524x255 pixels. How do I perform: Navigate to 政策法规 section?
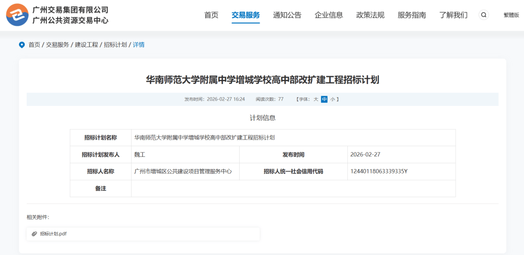coord(370,15)
